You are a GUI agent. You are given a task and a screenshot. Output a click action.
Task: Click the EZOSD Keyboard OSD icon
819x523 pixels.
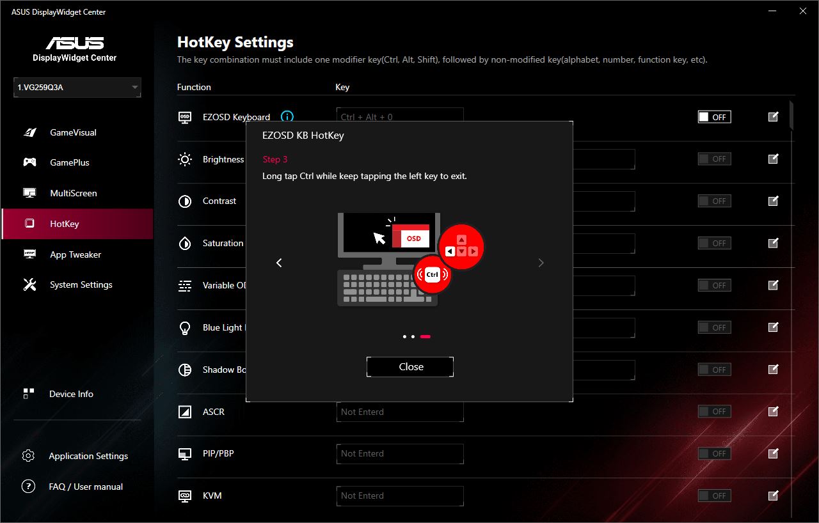click(185, 117)
